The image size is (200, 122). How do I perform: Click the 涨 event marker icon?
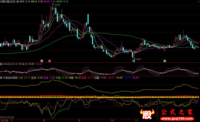tap(49, 61)
